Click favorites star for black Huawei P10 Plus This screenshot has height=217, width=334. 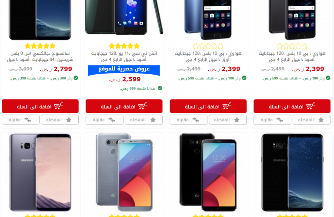click(x=321, y=120)
